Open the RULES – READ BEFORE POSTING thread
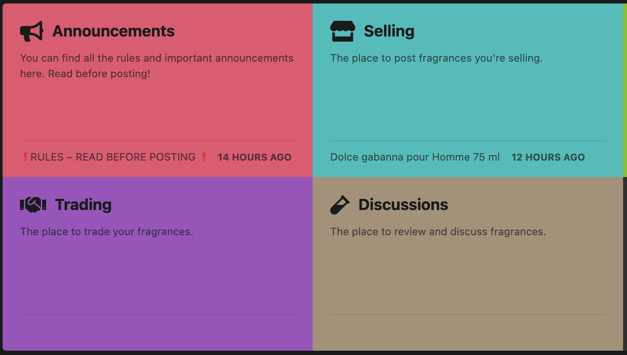Screen dimensions: 627x355 113,157
